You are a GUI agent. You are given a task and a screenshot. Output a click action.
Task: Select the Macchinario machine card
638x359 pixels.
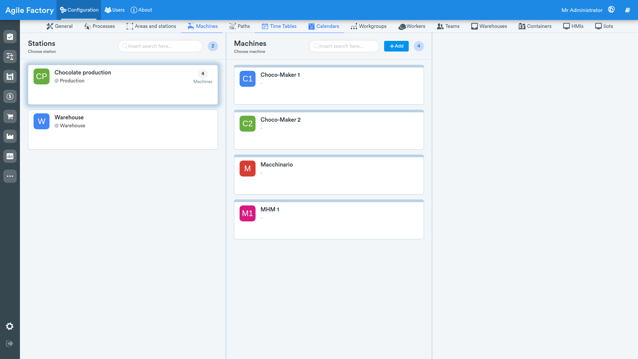329,175
